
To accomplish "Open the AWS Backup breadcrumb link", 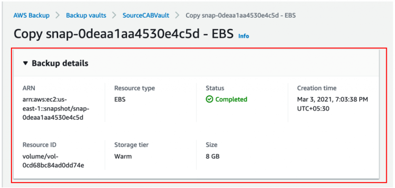I will (x=32, y=15).
